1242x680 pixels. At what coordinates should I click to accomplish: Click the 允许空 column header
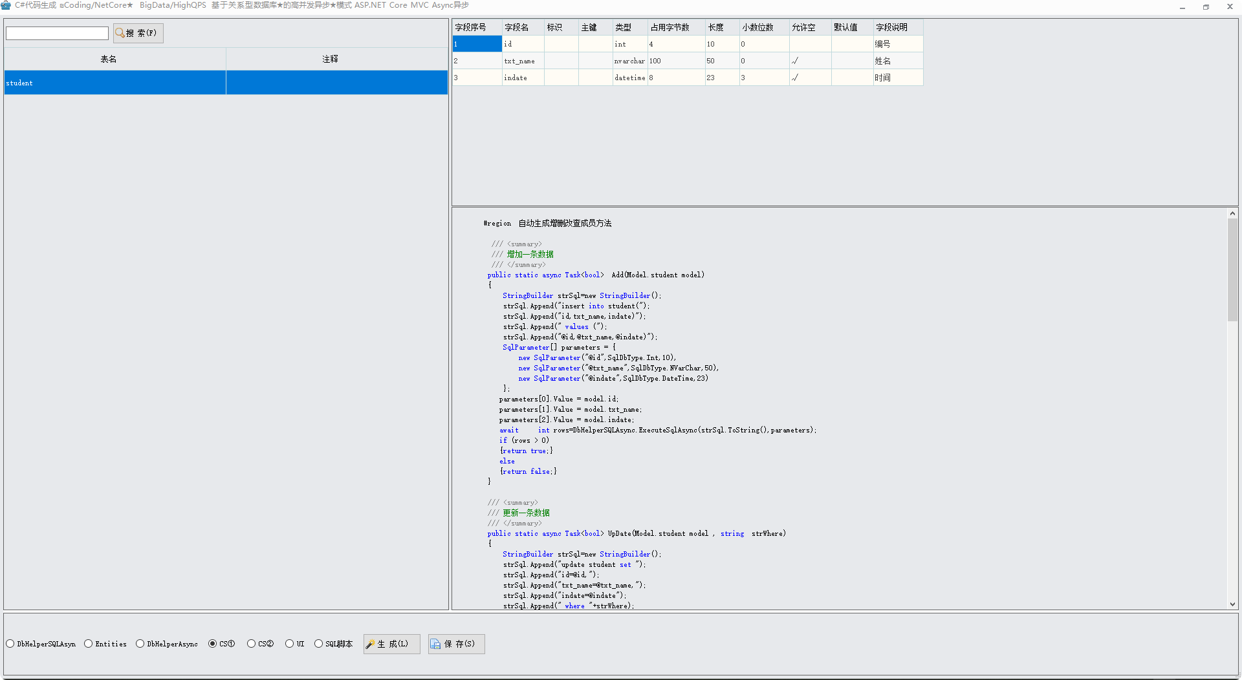(810, 27)
